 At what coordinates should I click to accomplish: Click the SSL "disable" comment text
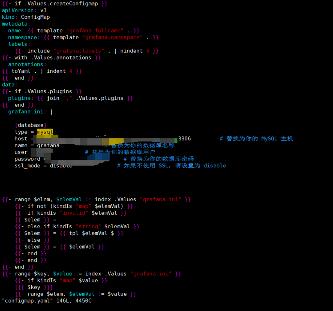[215, 166]
